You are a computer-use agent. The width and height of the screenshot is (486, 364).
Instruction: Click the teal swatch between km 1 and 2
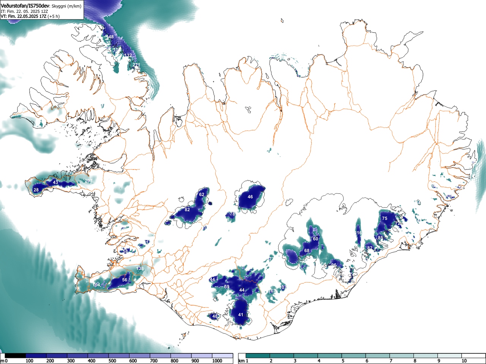pyautogui.click(x=258, y=356)
